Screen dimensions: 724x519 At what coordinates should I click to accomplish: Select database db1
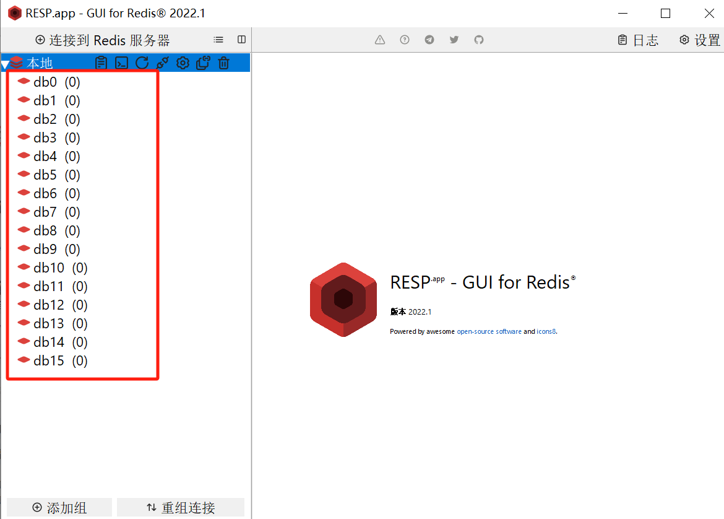[49, 101]
